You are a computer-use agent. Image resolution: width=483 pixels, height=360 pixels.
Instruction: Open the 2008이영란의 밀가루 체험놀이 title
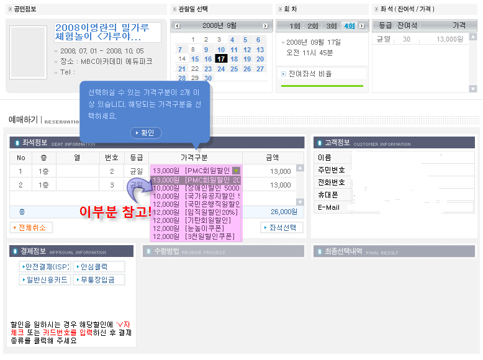pyautogui.click(x=107, y=32)
